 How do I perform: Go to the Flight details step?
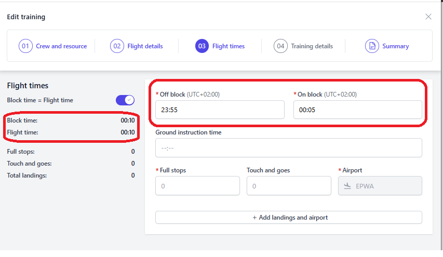(x=145, y=46)
